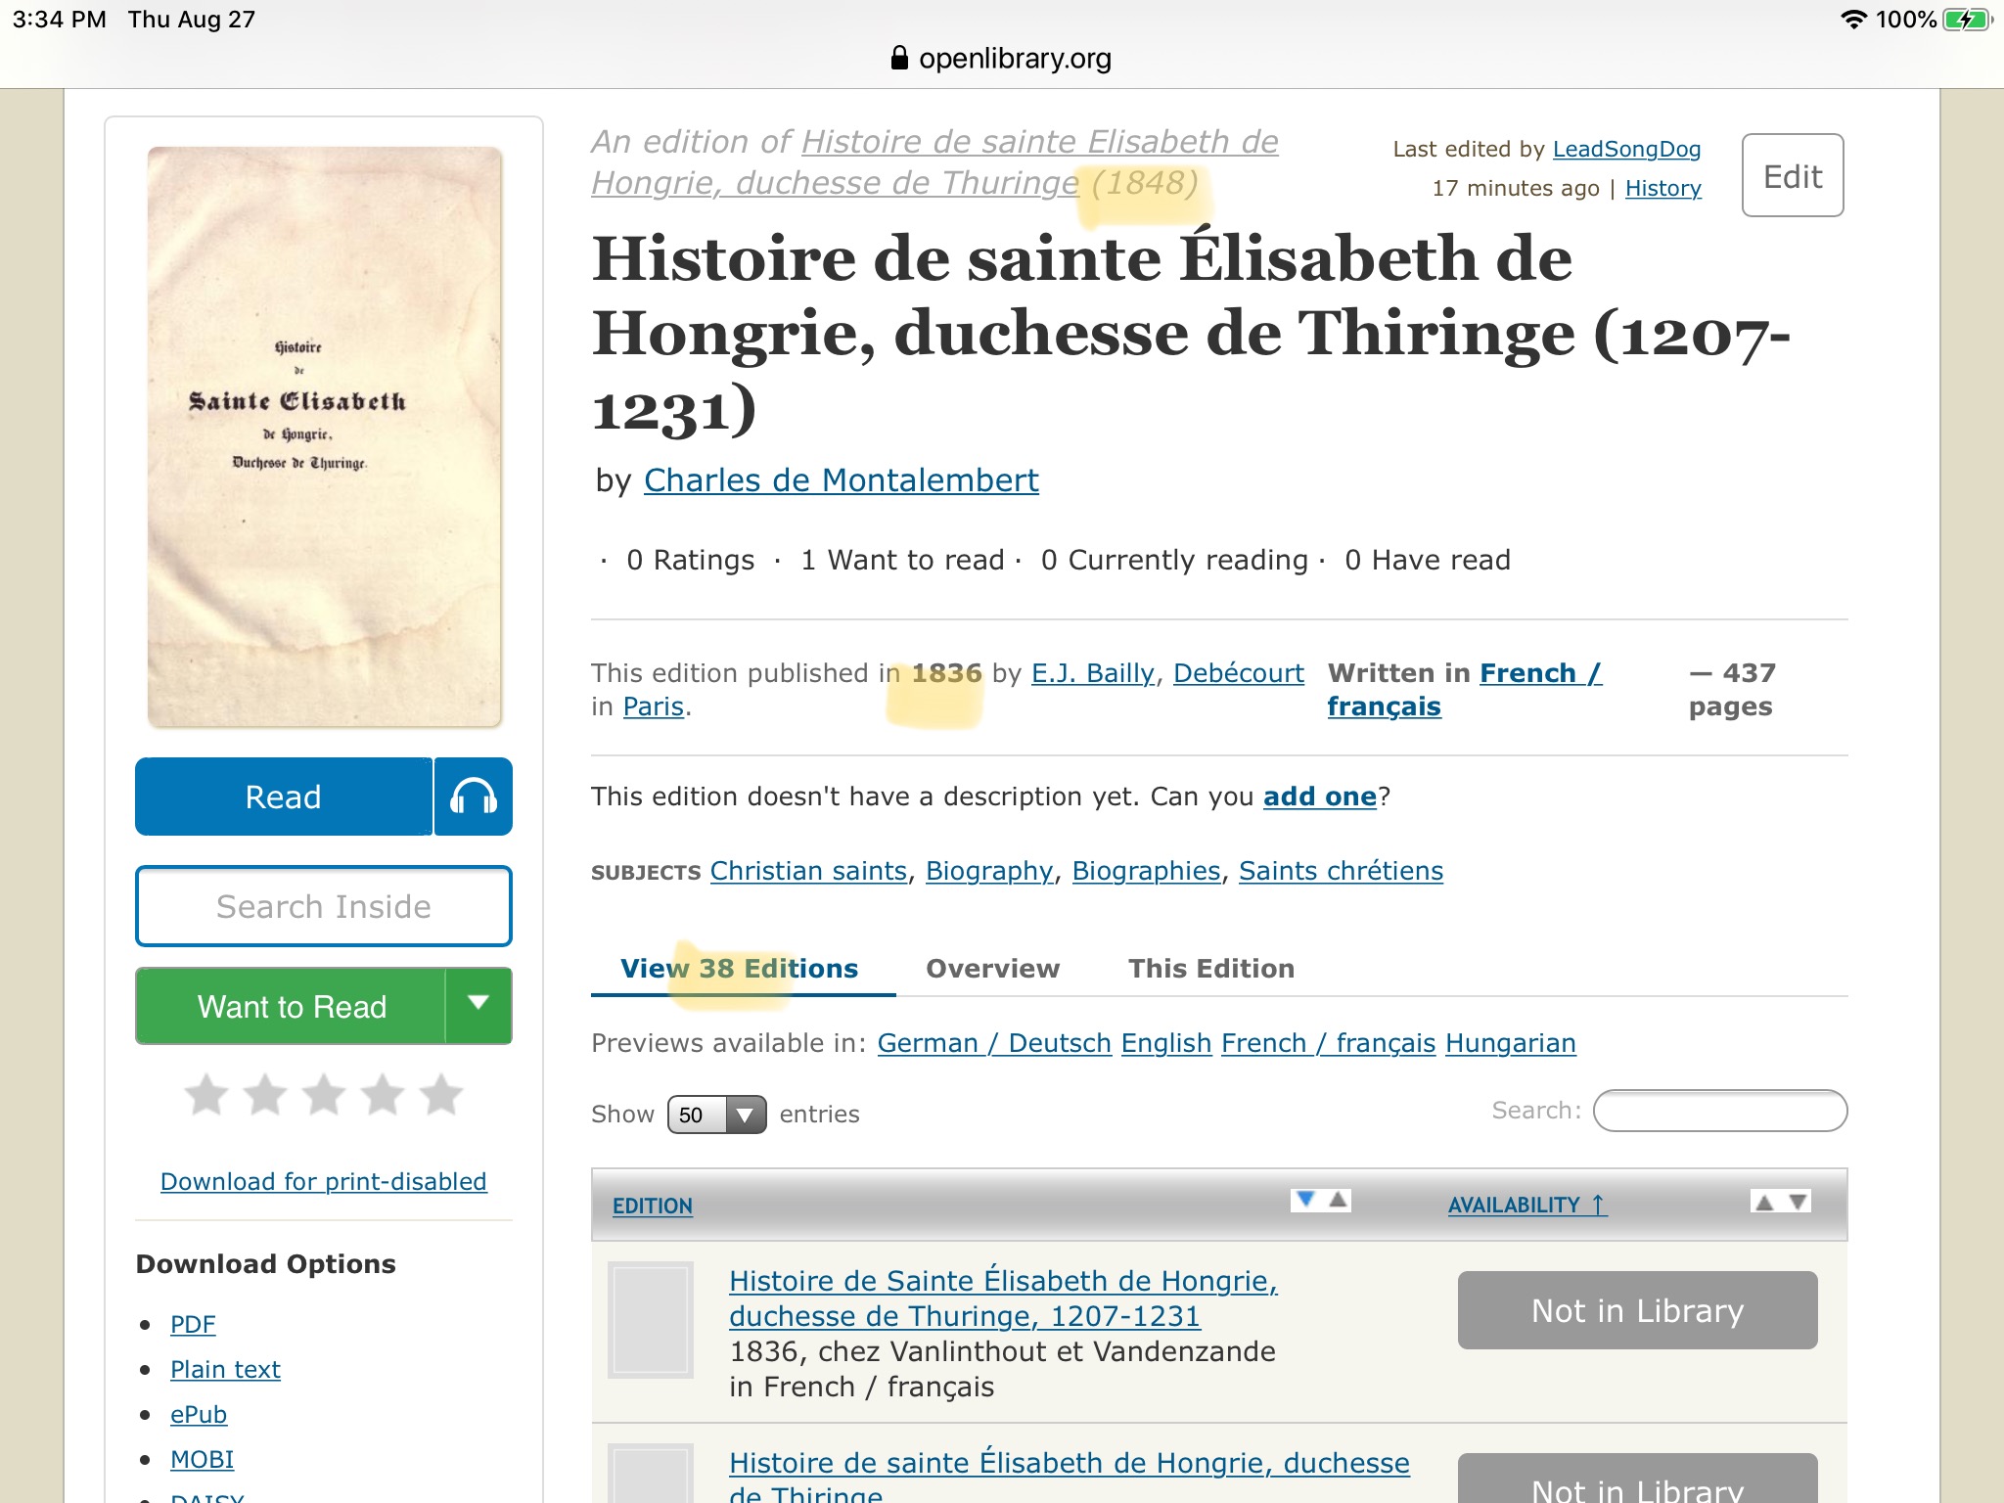
Task: Filter previews by French / français
Action: coord(1329,1043)
